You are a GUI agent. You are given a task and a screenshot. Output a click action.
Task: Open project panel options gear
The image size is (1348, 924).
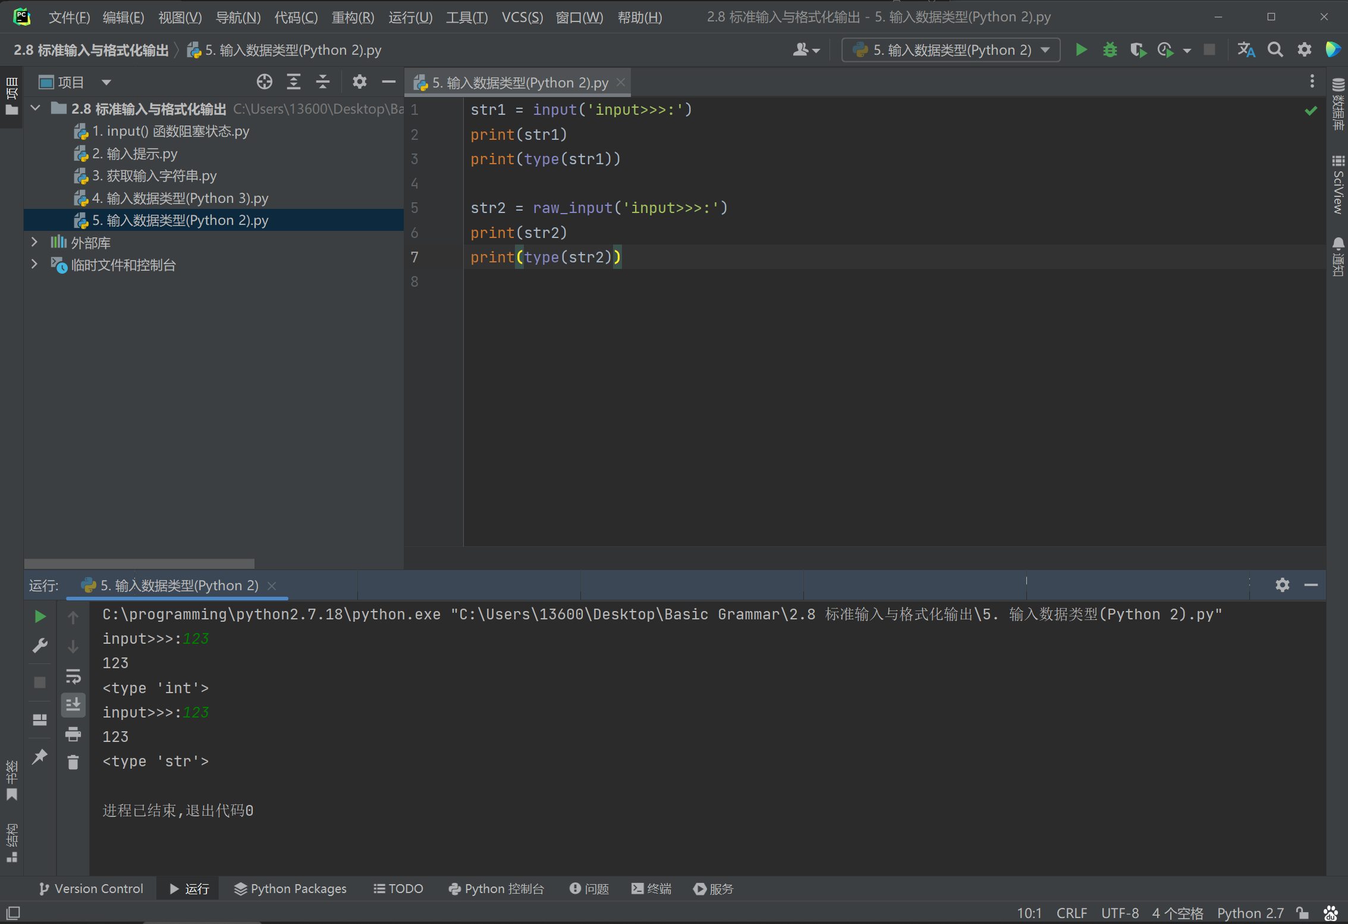click(359, 82)
